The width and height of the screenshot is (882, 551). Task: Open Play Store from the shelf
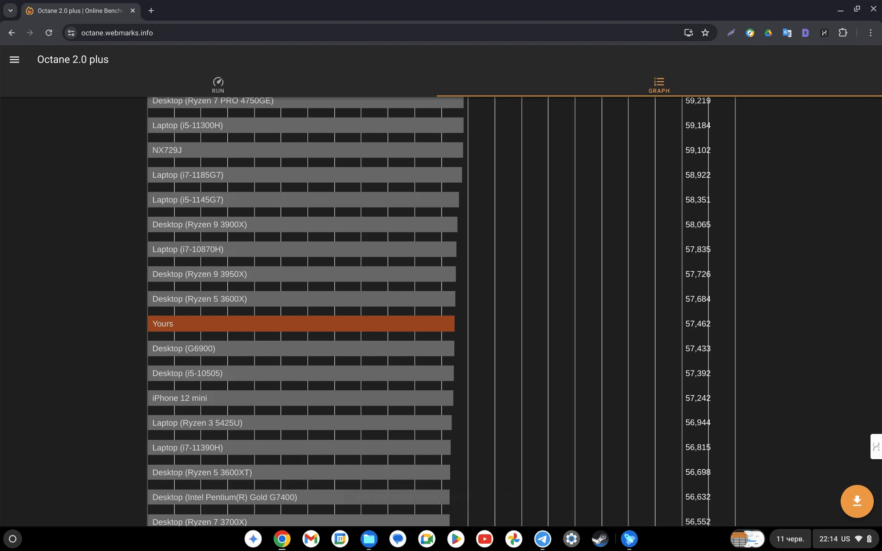[x=456, y=539]
